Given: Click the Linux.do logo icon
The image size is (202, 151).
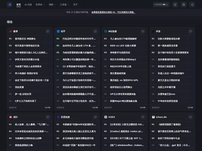Looking at the screenshot, I should [x=153, y=117].
